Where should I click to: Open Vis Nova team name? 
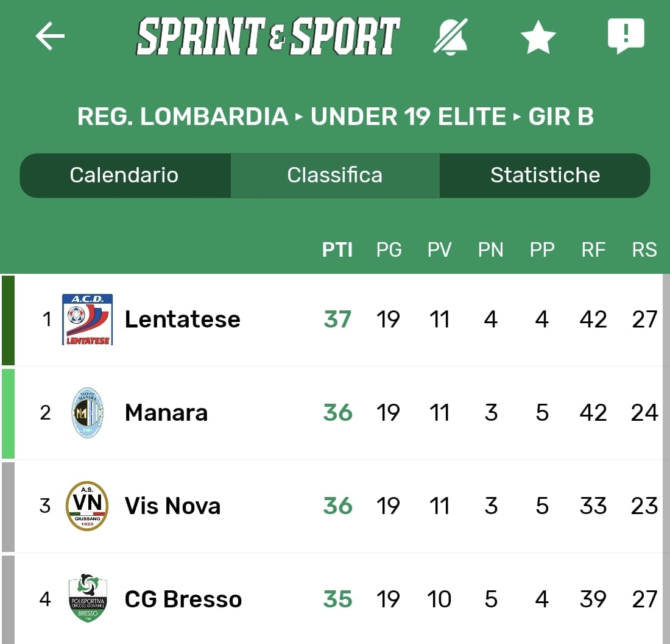coord(172,506)
